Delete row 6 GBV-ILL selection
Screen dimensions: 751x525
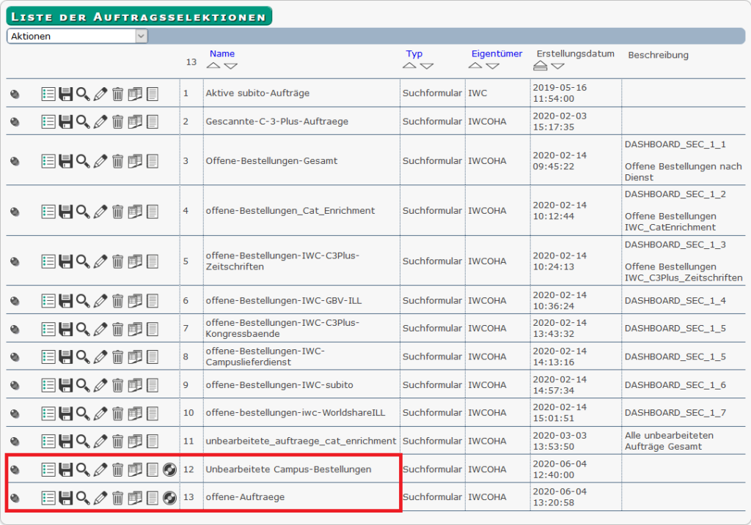pyautogui.click(x=118, y=301)
